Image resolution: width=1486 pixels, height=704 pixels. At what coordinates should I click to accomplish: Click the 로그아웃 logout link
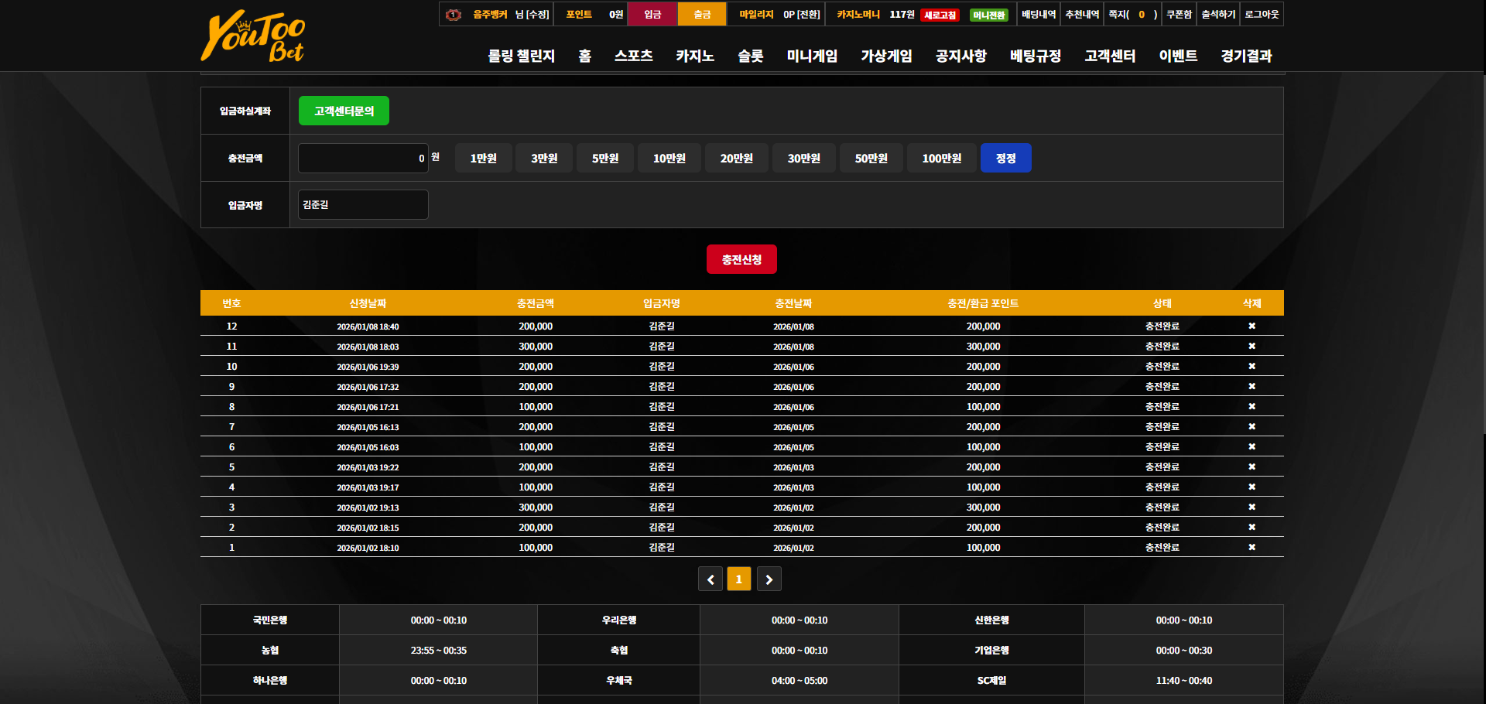click(1262, 14)
